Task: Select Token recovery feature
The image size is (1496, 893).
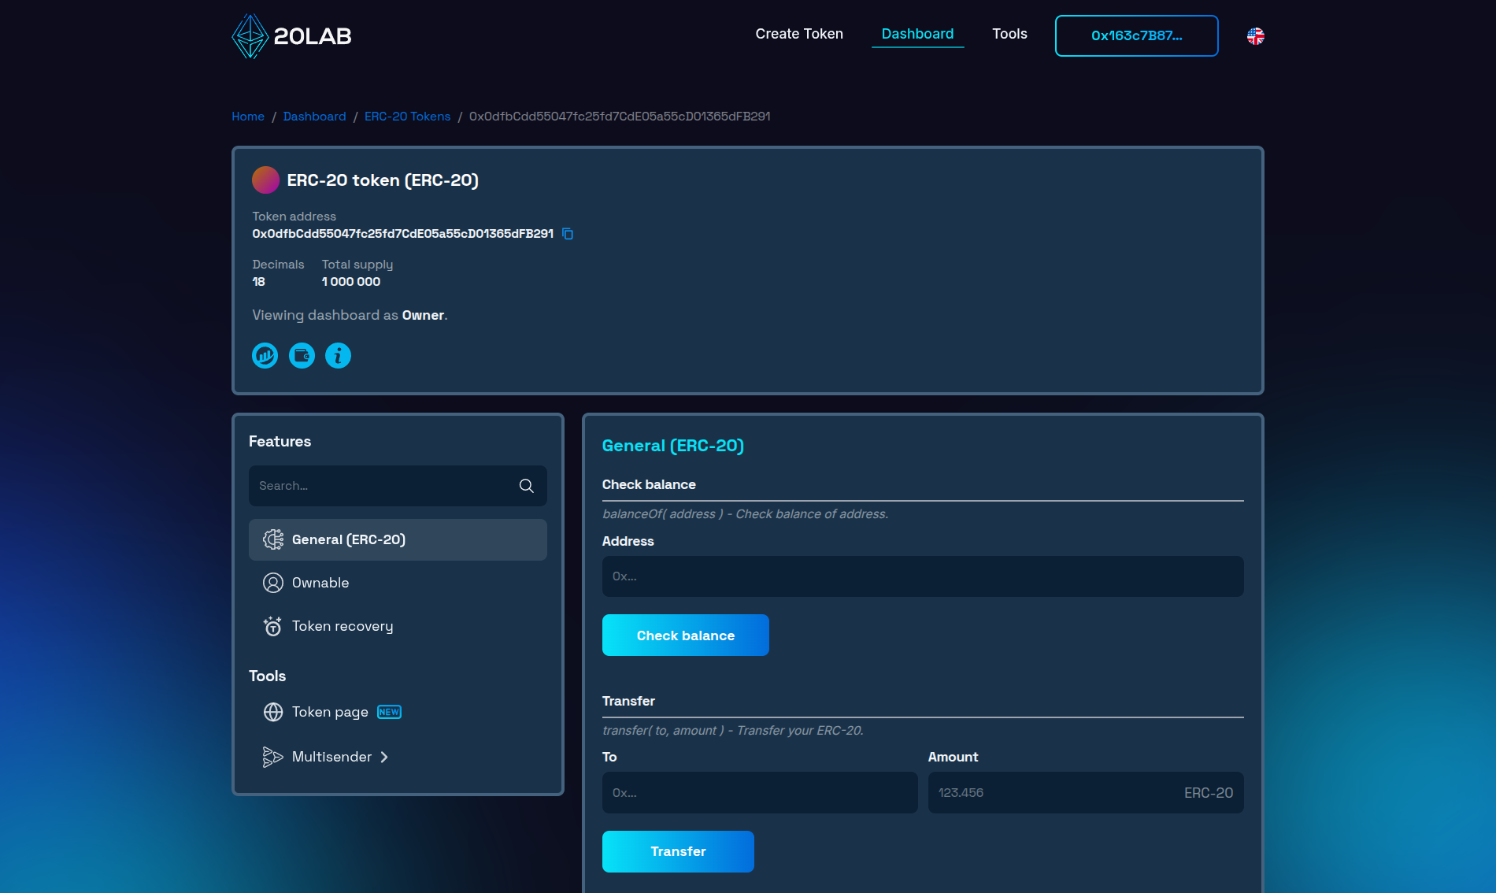Action: pos(398,626)
